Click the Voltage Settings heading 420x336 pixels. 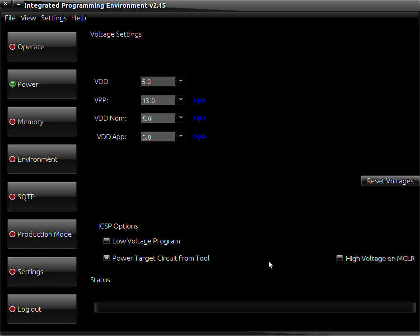(116, 34)
